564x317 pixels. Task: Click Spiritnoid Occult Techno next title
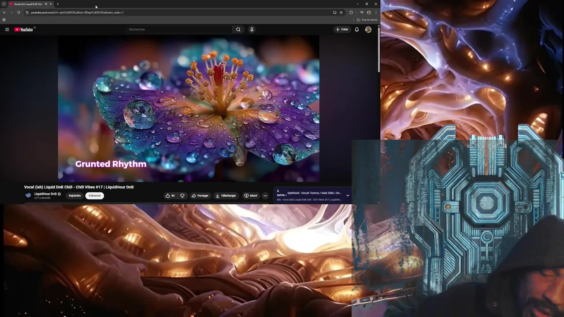click(314, 193)
